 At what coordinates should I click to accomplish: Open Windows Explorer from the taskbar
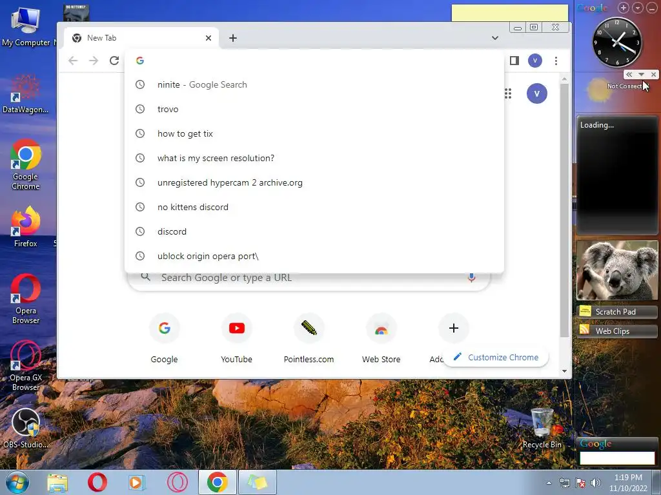[57, 482]
